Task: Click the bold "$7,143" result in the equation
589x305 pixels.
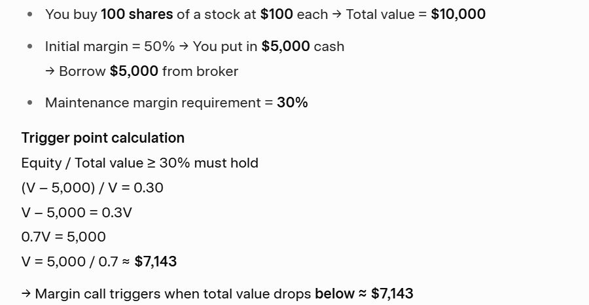Action: coord(156,262)
